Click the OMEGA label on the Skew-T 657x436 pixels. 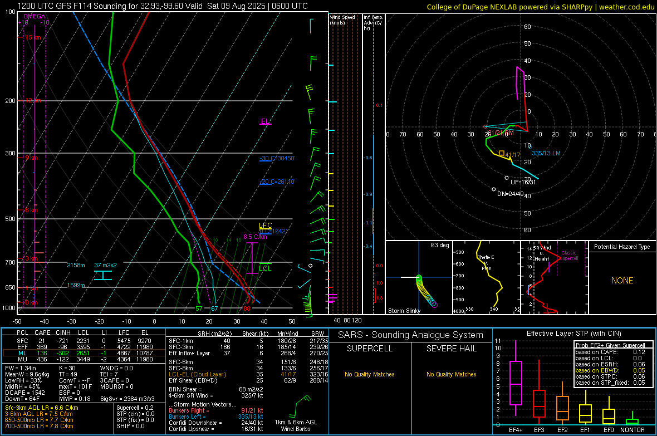point(35,16)
